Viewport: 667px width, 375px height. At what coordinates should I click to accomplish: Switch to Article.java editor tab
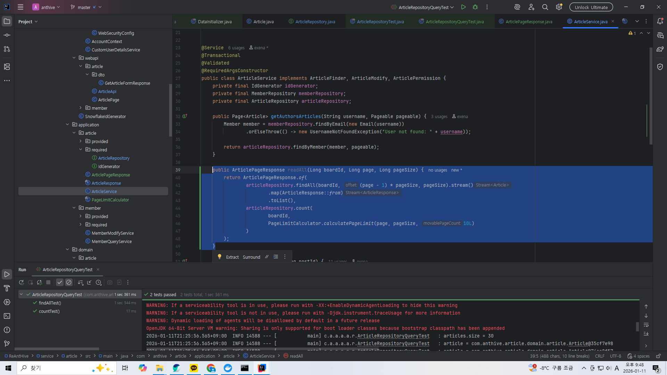263,22
